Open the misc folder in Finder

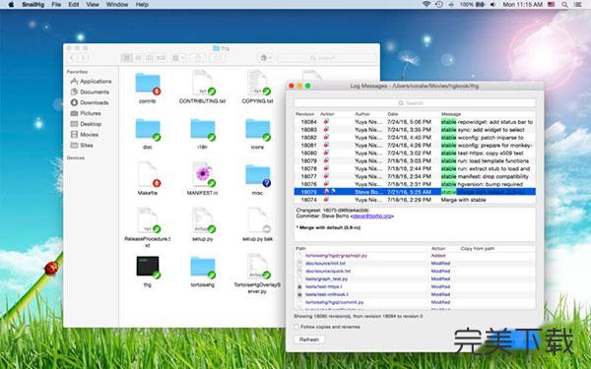257,176
